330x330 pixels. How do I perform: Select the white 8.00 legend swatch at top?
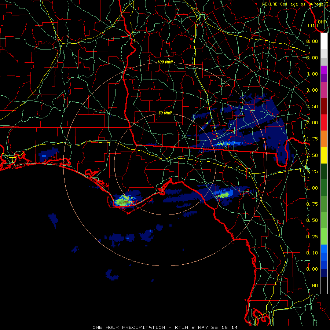324,41
